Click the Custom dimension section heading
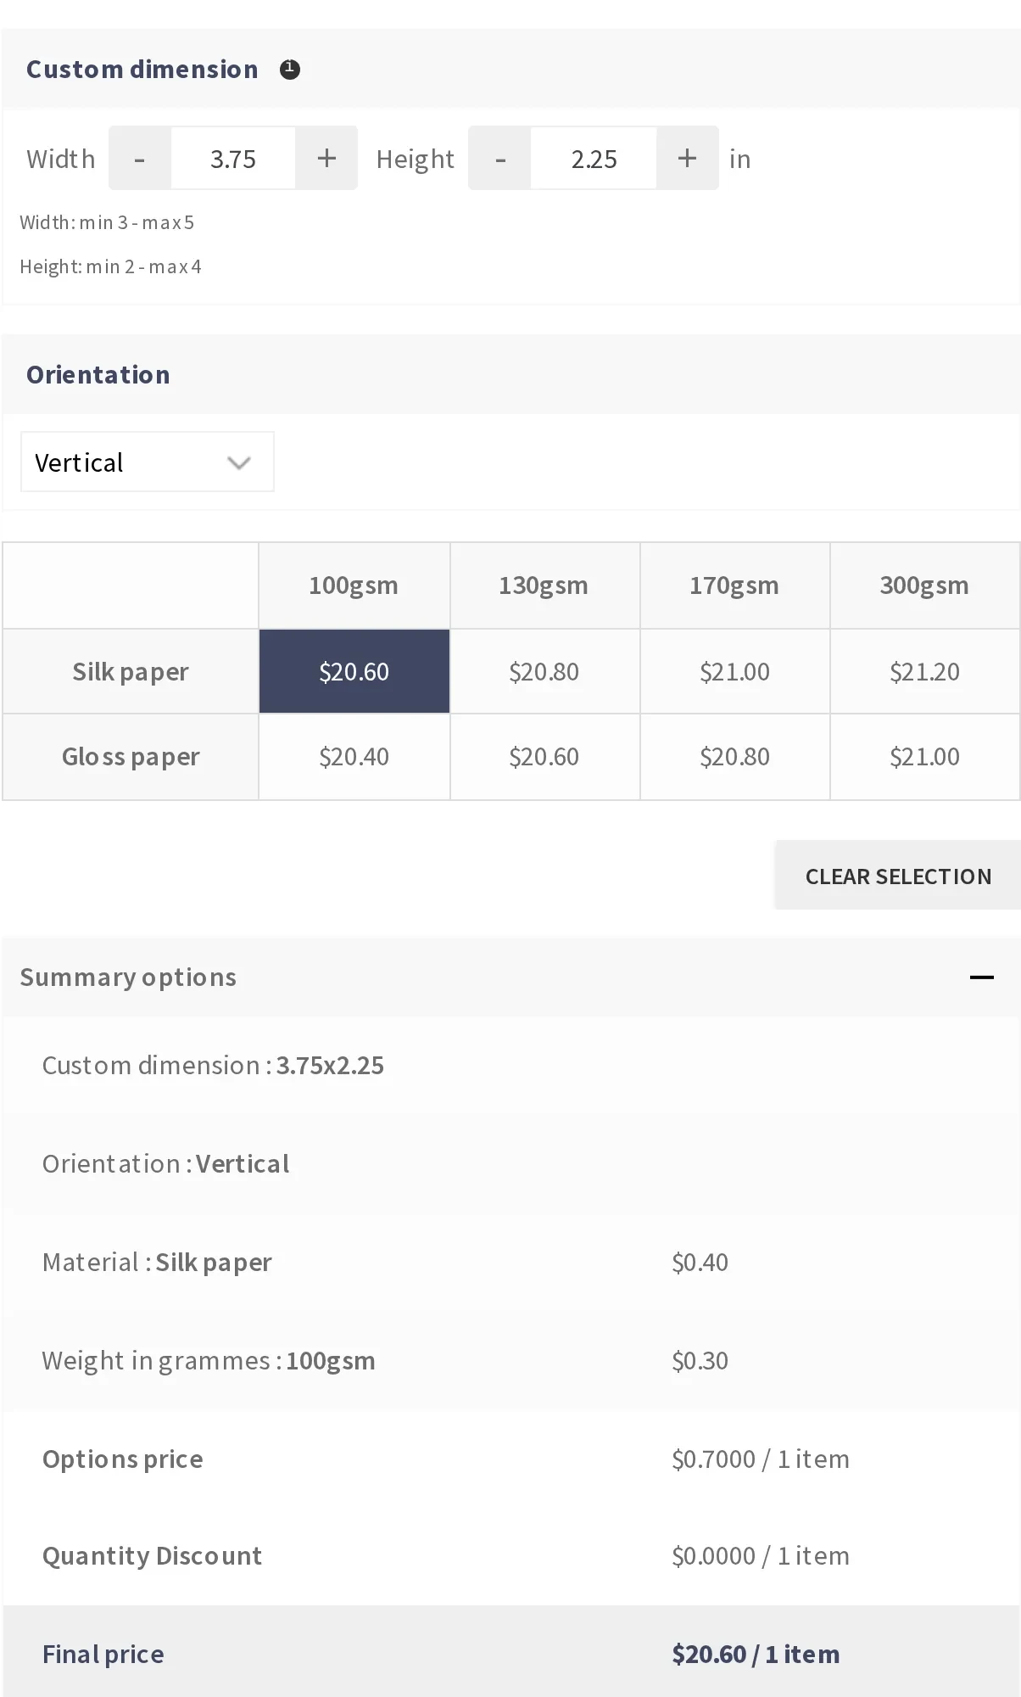Screen dimensions: 1021x1697 coord(142,70)
